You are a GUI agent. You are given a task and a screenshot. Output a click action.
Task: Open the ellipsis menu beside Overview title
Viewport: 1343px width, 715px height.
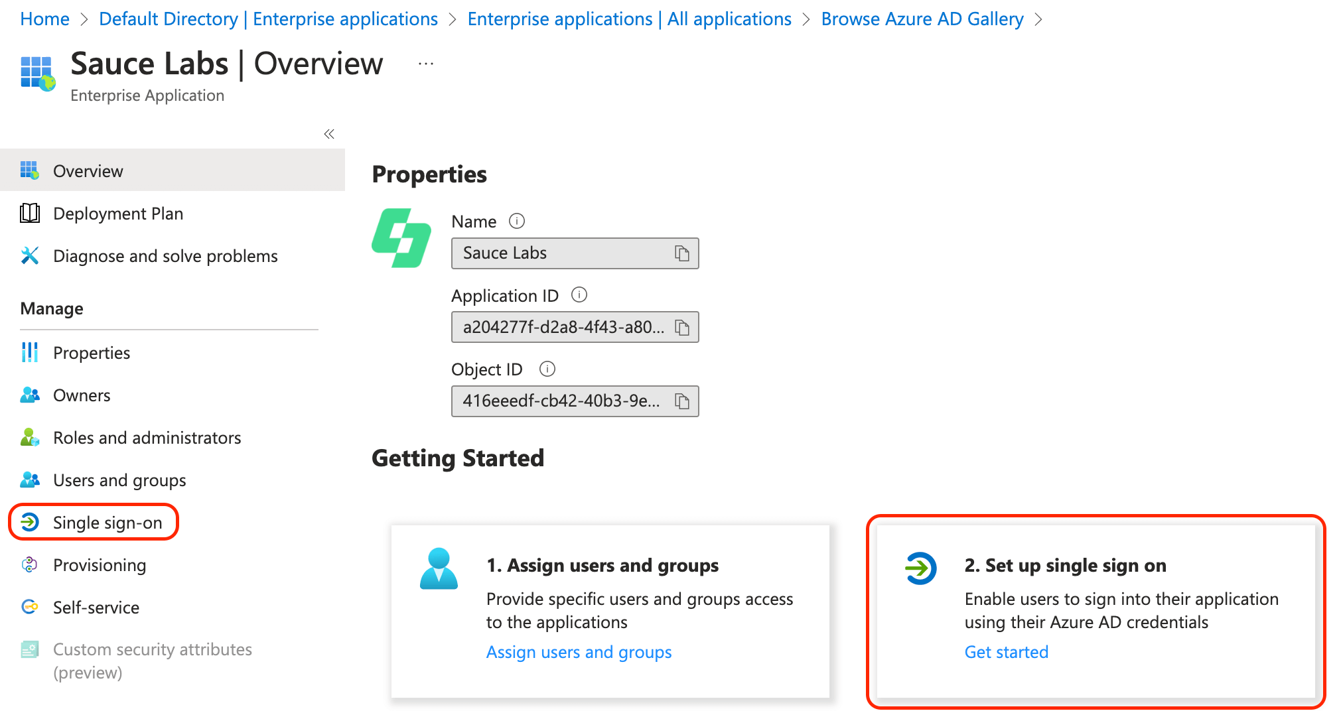click(425, 63)
